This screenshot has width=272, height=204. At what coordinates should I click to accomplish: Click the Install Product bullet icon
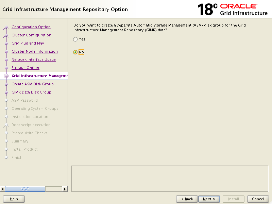point(6,149)
